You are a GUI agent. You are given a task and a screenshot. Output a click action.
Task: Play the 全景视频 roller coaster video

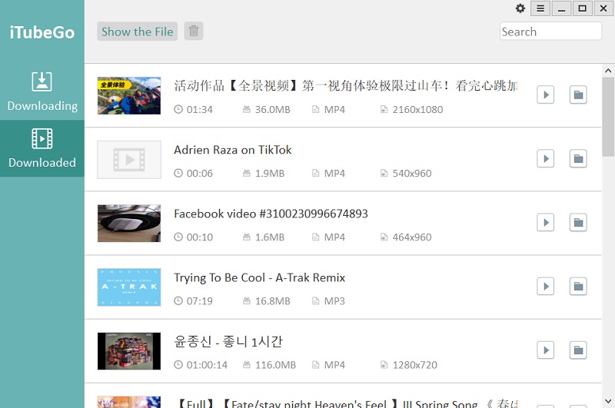point(545,95)
